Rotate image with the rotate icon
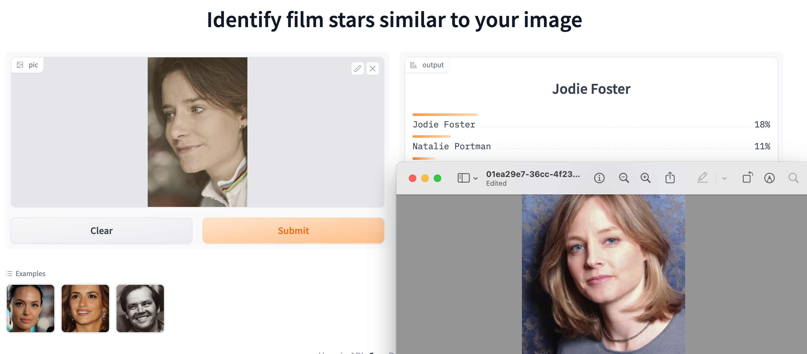Image resolution: width=807 pixels, height=354 pixels. [x=747, y=178]
